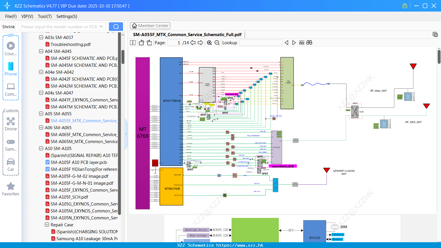Collapse the A10 SM-A105 folder
441x248 pixels.
(41, 148)
